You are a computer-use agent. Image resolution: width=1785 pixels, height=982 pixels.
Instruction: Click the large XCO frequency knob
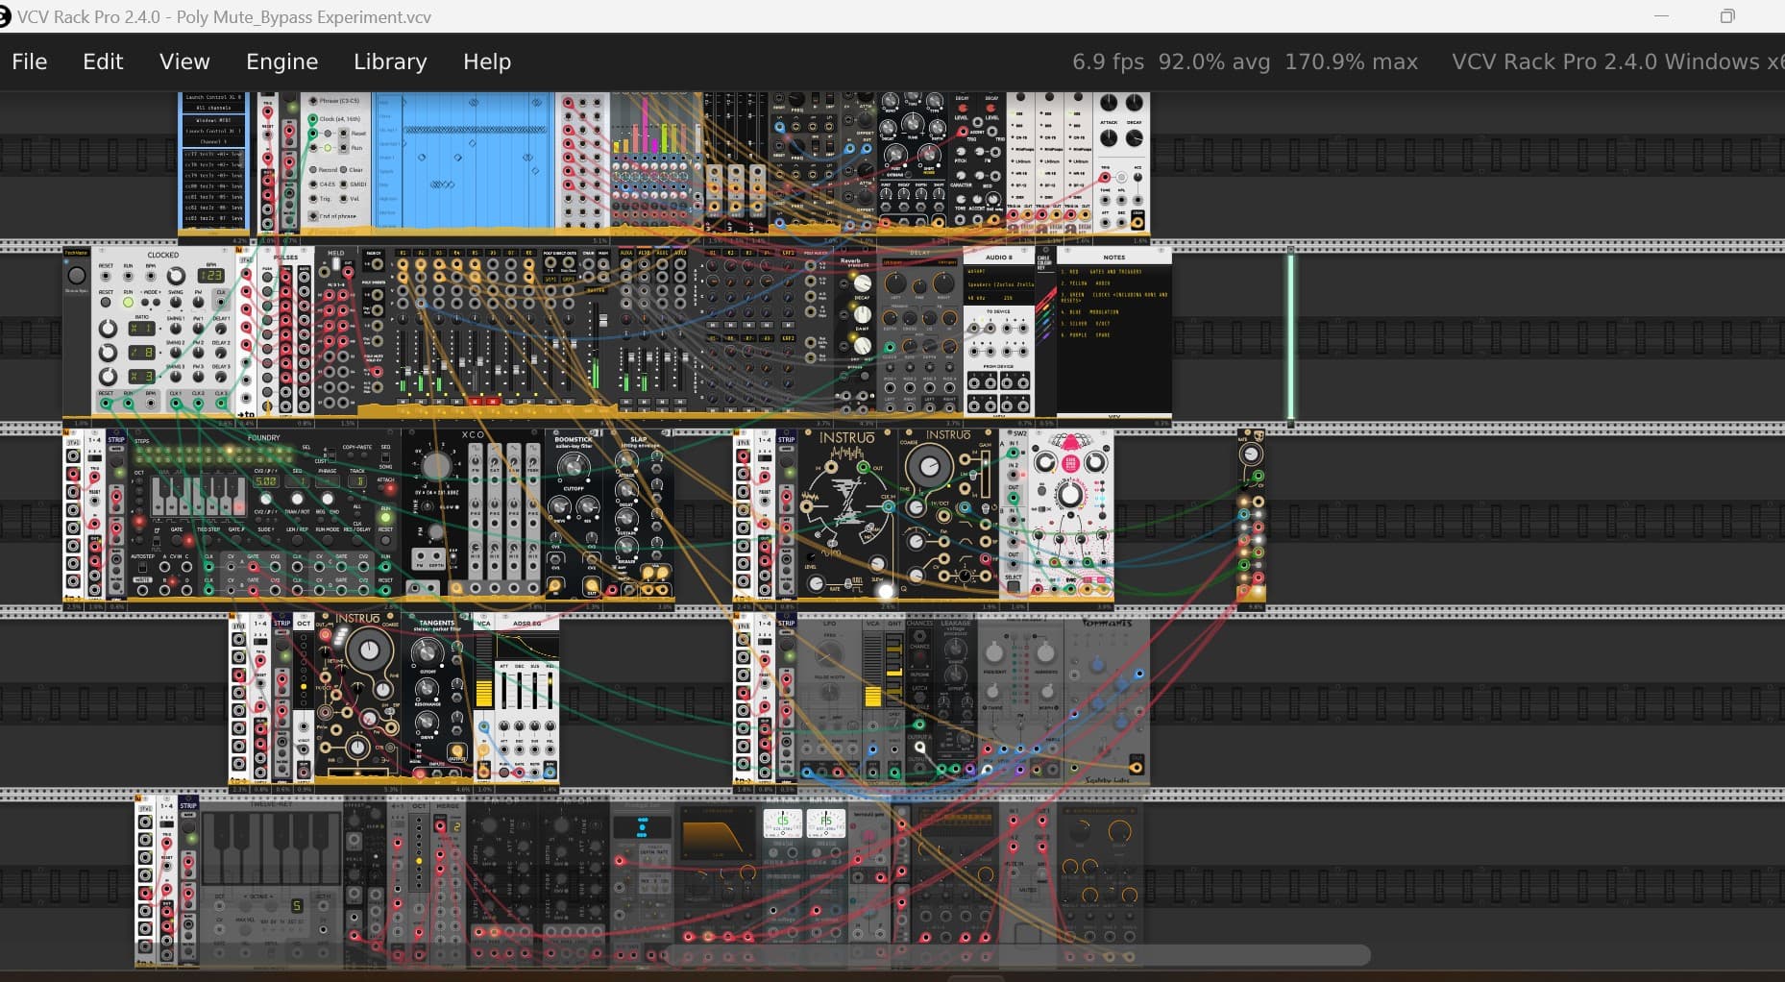436,465
